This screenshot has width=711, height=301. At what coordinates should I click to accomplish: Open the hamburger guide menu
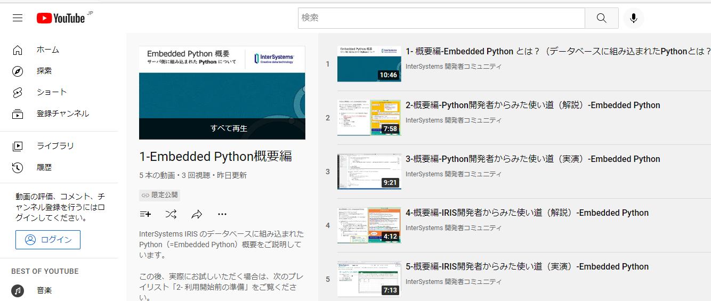point(18,18)
